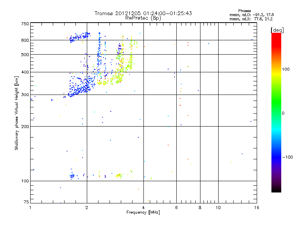Click the 'Phases' statistics heading
302x226 pixels.
244,11
